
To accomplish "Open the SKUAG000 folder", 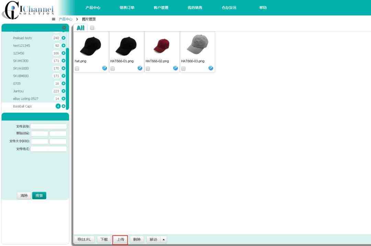I will (21, 68).
